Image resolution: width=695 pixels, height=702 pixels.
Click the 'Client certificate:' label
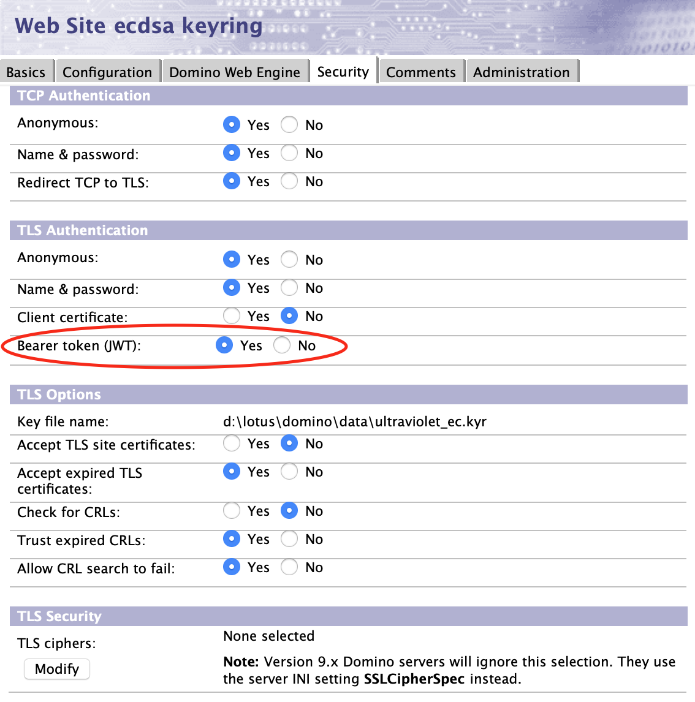coord(72,317)
